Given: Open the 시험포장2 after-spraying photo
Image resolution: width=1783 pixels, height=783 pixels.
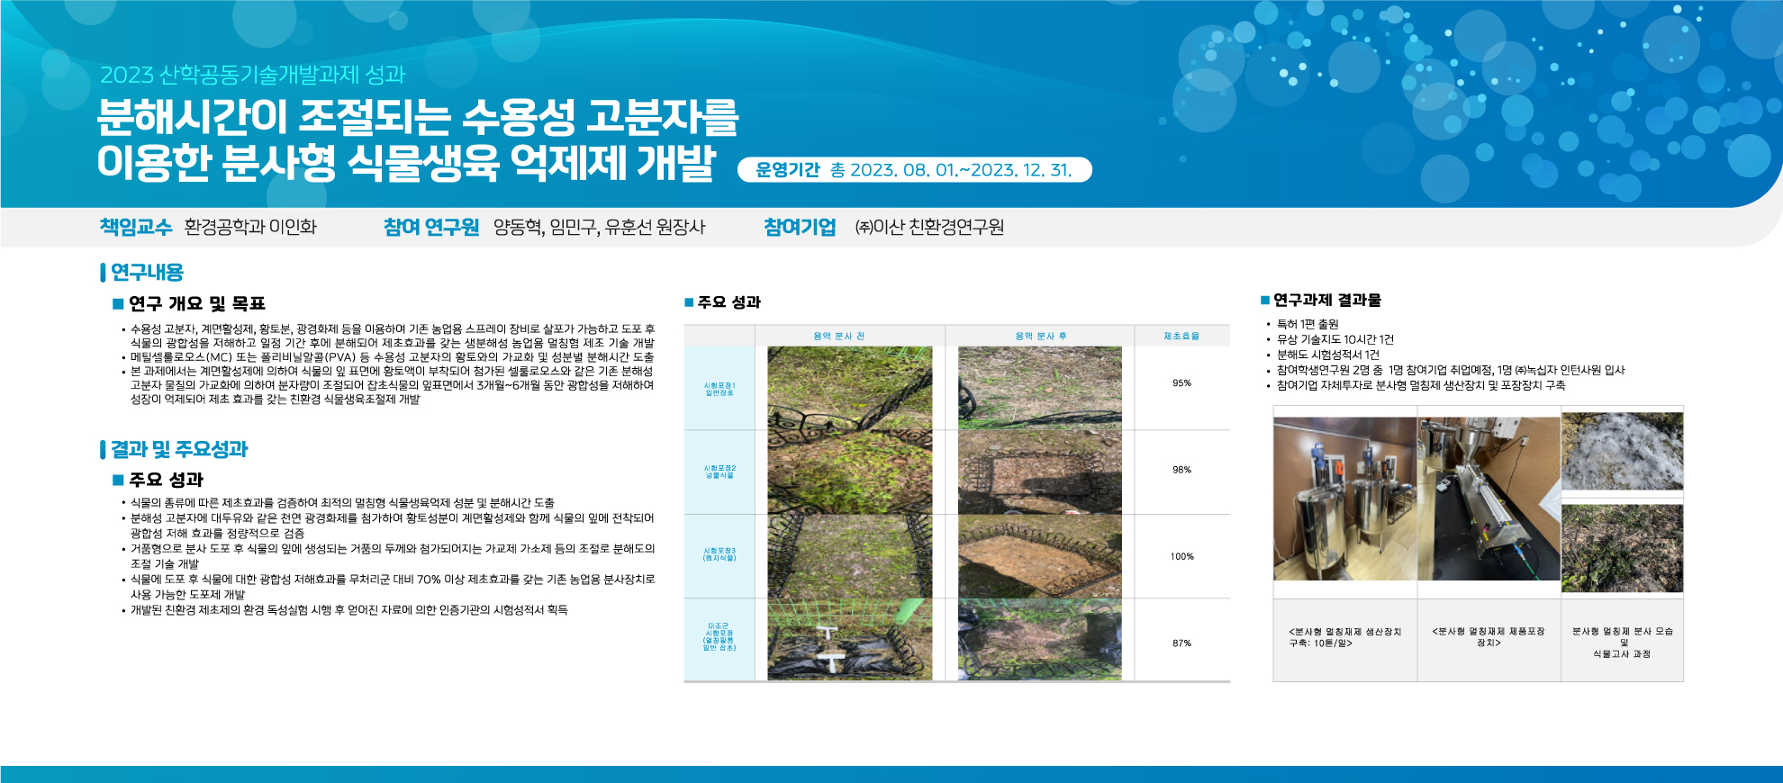Looking at the screenshot, I should (1039, 472).
